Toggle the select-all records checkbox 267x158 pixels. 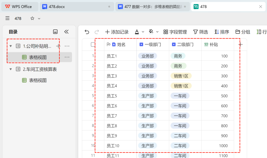93,44
